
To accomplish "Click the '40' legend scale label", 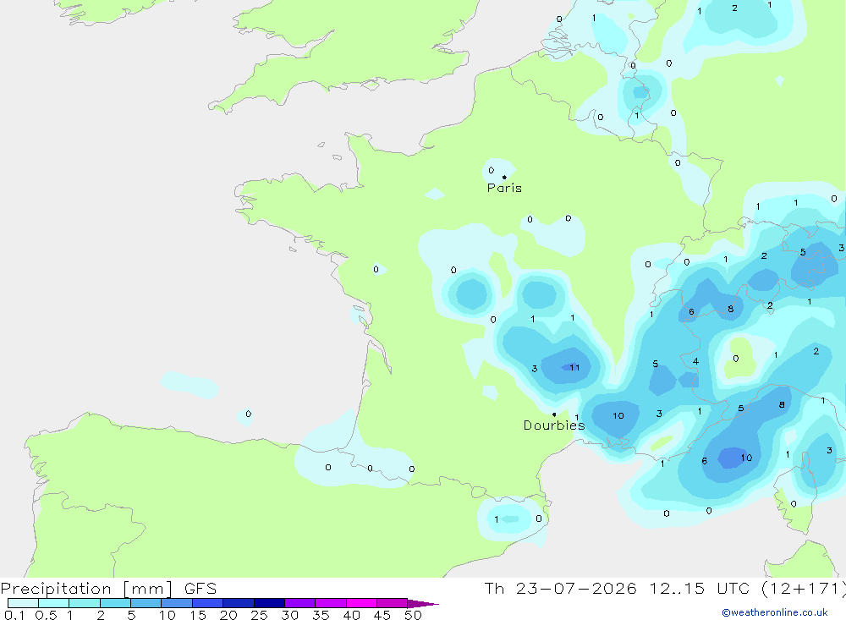I will pos(351,615).
